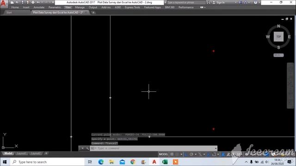This screenshot has width=296, height=166.
Task: Click the Open file icon in Quick Access
Action: pos(17,2)
